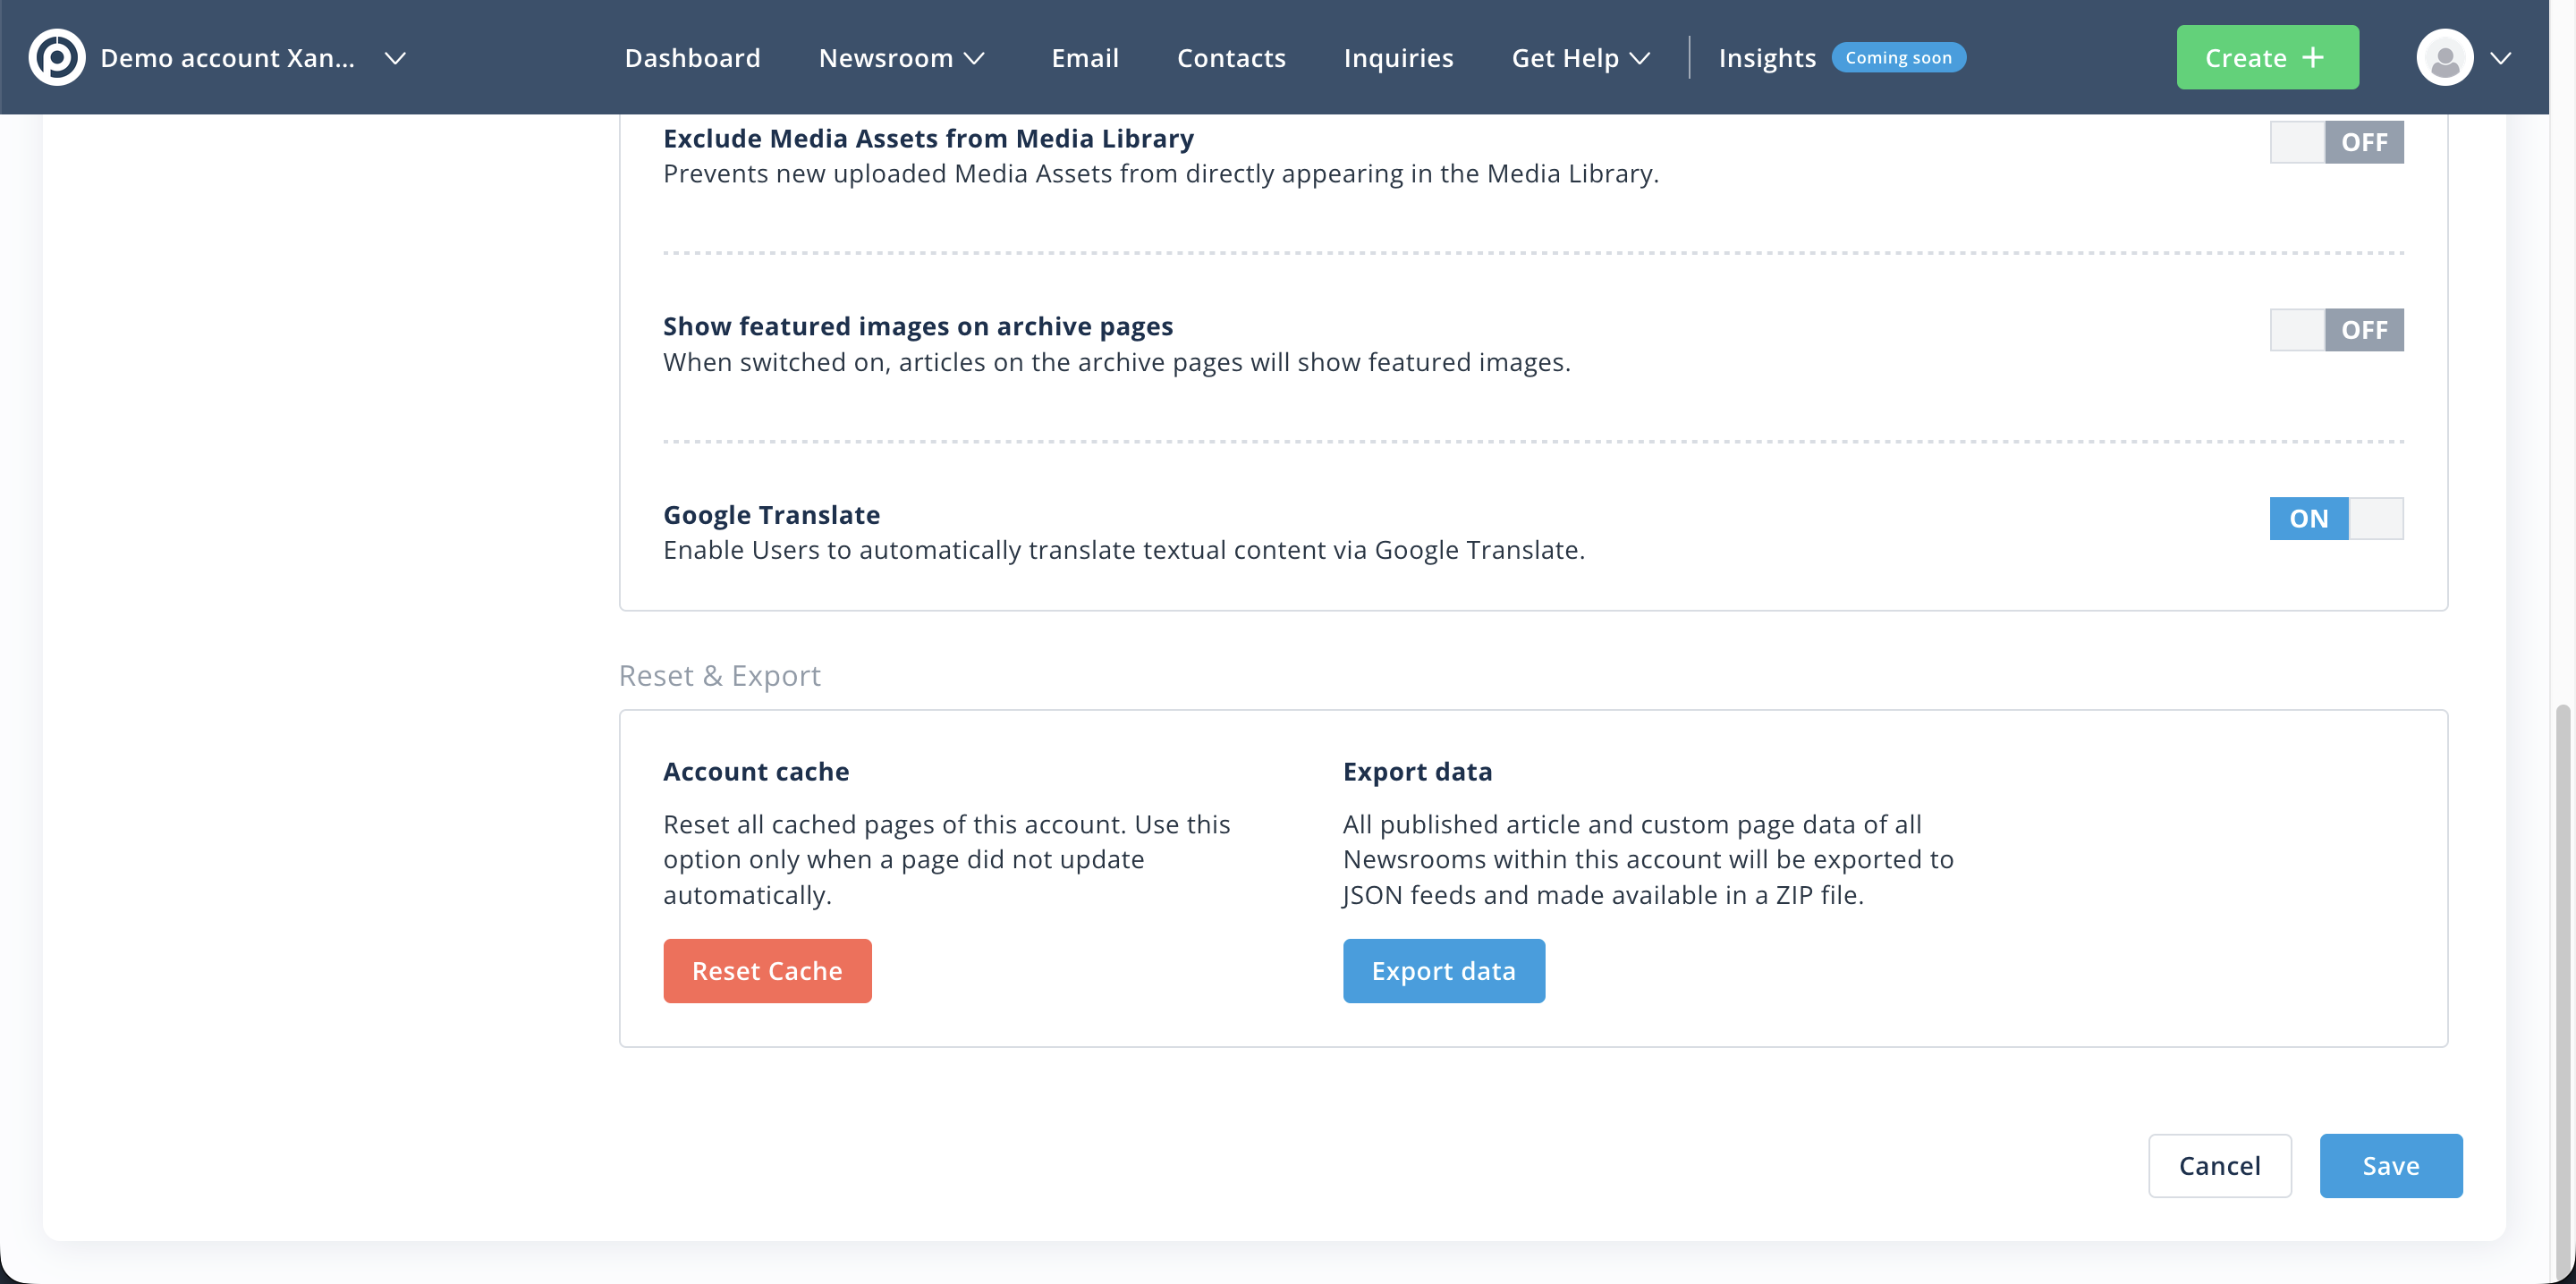Open the Email section
Screen dimensions: 2576x1284
coord(1085,58)
